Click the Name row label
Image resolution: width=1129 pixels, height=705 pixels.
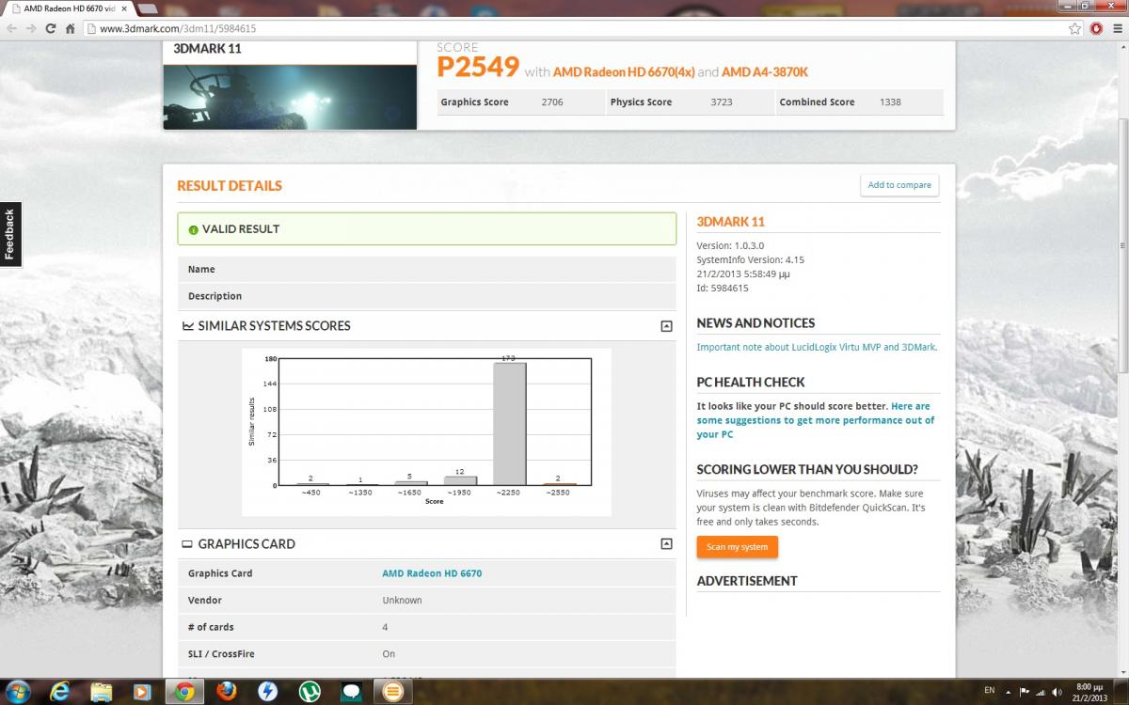(201, 270)
